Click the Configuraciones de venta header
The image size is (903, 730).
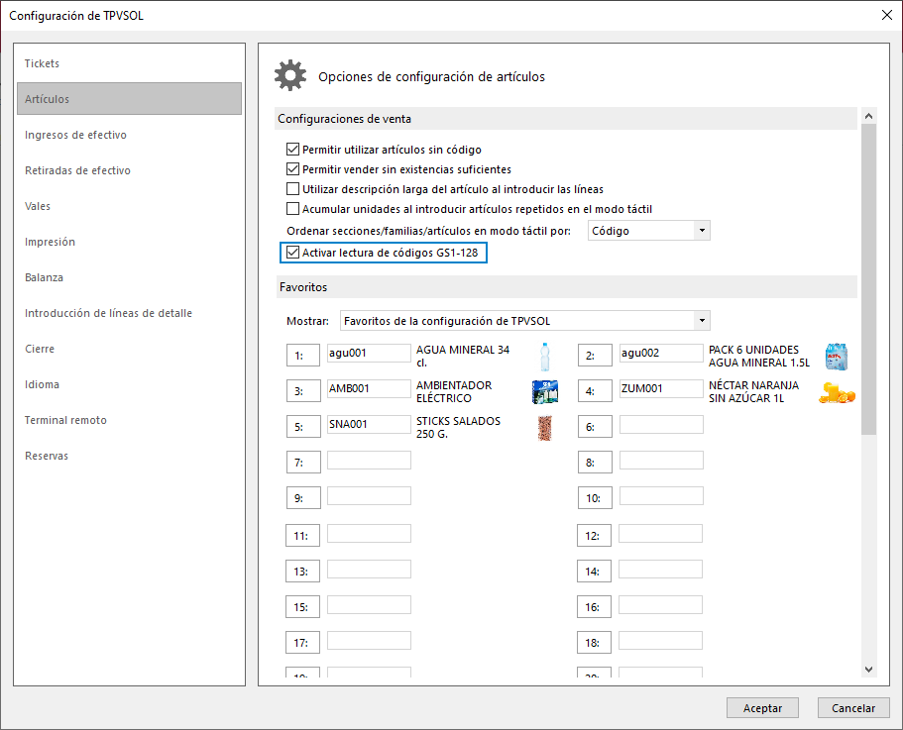[567, 119]
